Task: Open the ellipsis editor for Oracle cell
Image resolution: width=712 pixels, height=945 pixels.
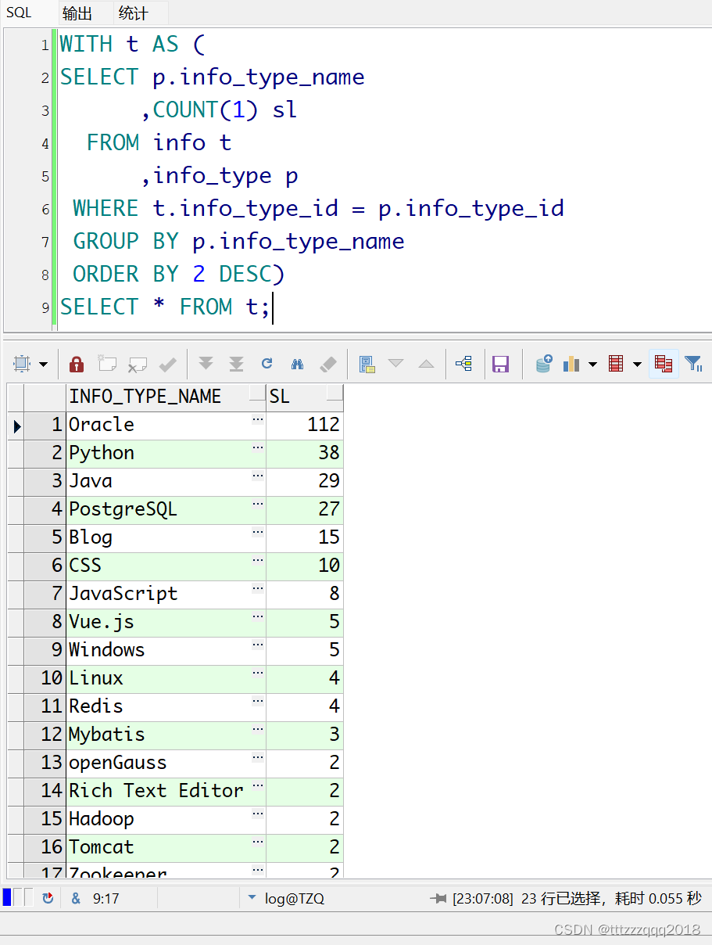Action: 258,420
